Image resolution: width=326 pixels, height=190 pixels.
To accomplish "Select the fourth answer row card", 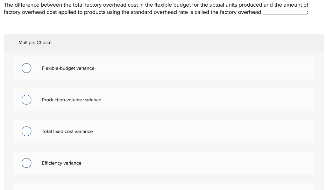I will (164, 163).
